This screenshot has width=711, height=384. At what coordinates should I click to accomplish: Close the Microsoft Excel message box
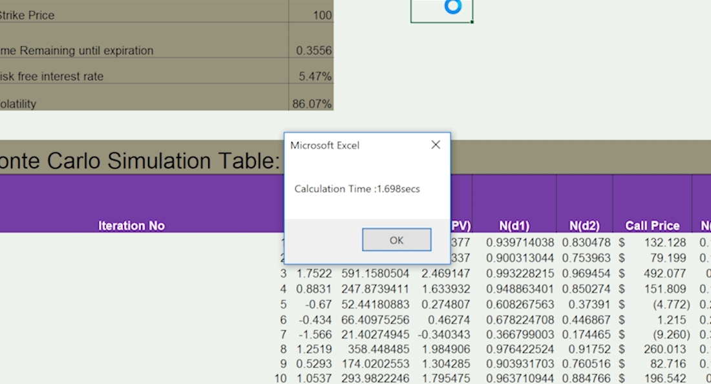(x=436, y=145)
